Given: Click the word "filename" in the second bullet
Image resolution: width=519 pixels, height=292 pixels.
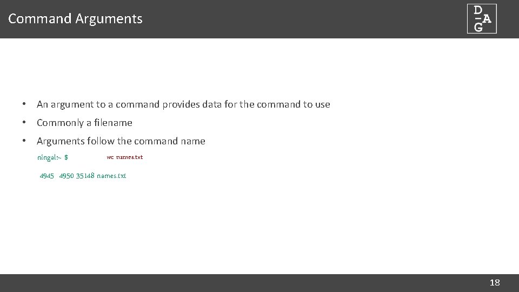Looking at the screenshot, I should pyautogui.click(x=113, y=123).
